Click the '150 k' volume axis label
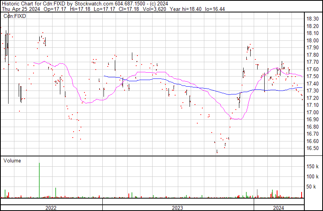 pos(312,166)
